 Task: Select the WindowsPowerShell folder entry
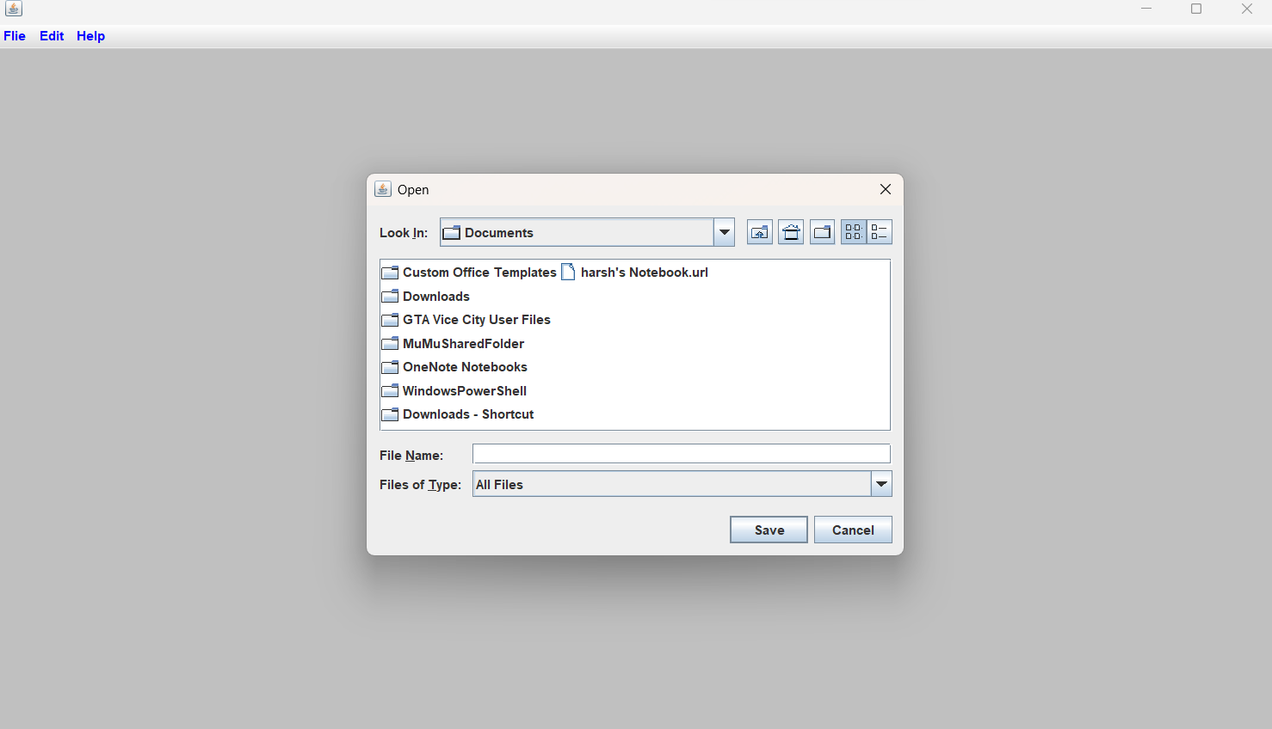pyautogui.click(x=464, y=390)
